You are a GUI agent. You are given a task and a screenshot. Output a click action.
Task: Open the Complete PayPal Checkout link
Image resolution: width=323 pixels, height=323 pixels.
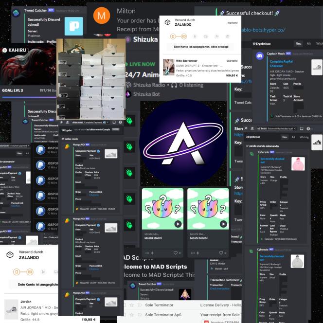pyautogui.click(x=281, y=64)
